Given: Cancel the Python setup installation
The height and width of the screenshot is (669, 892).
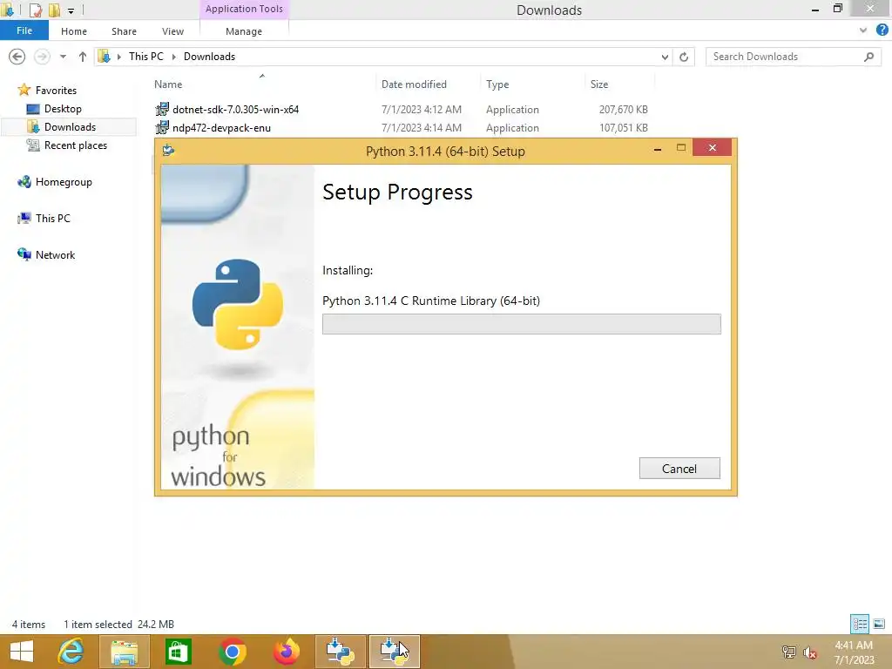Looking at the screenshot, I should click(679, 468).
